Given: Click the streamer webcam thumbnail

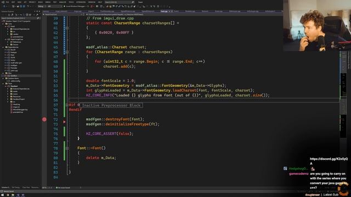Looking at the screenshot, I should (x=317, y=26).
